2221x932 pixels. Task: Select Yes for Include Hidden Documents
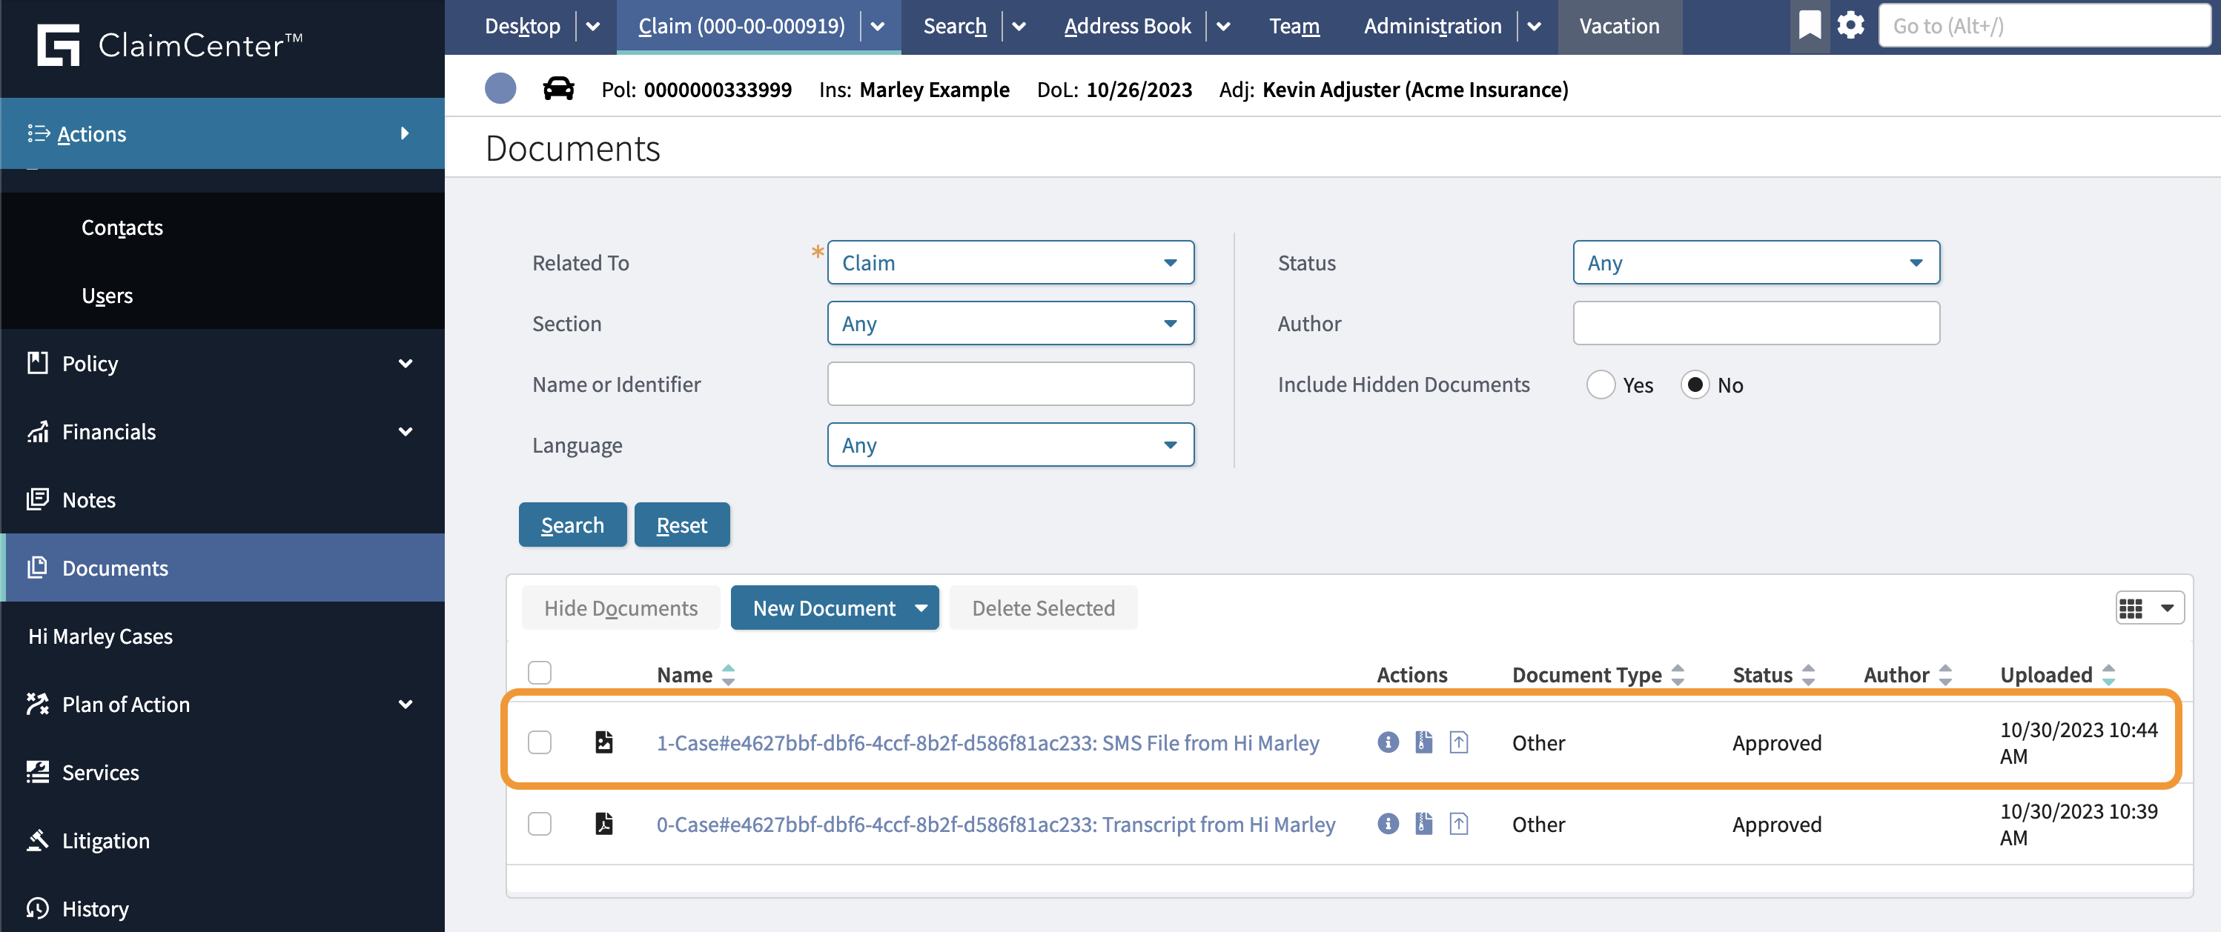coord(1601,385)
